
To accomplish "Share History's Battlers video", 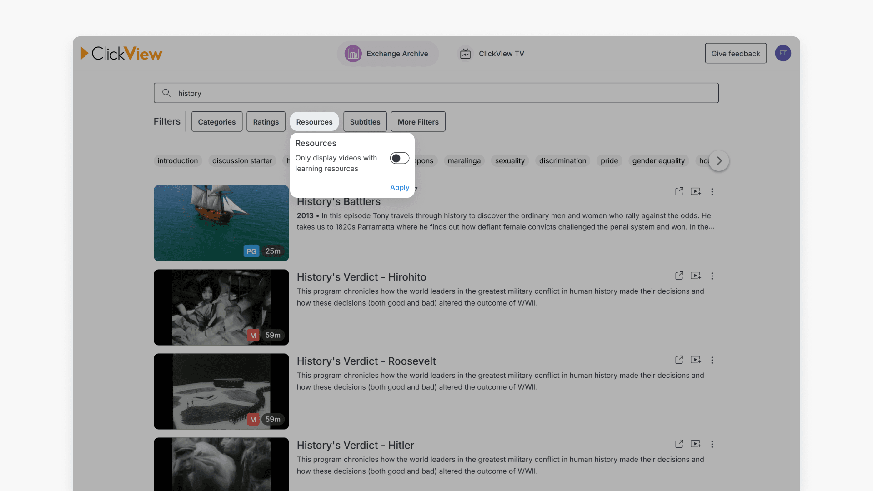I will tap(679, 191).
